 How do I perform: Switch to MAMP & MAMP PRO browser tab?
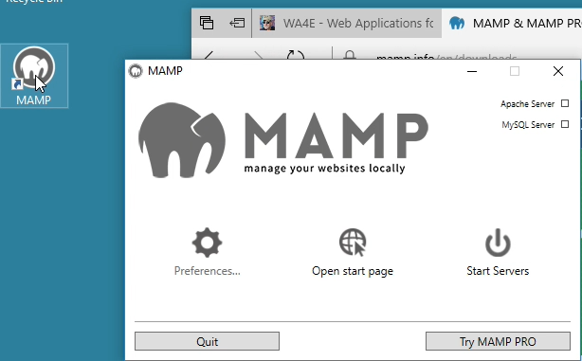click(512, 24)
